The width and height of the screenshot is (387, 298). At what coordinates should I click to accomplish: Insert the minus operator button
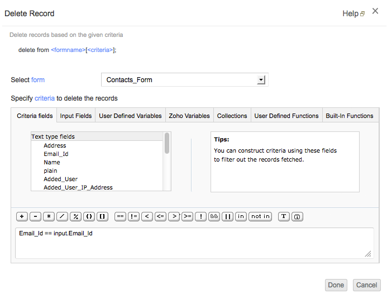35,216
